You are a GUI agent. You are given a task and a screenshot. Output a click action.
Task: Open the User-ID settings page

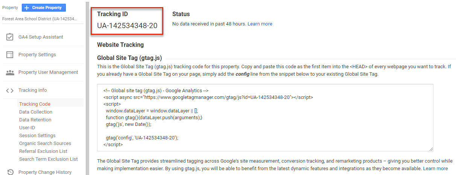pyautogui.click(x=27, y=128)
